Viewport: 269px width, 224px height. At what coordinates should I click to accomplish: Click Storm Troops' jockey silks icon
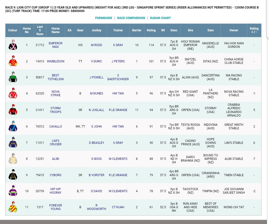click(x=13, y=110)
